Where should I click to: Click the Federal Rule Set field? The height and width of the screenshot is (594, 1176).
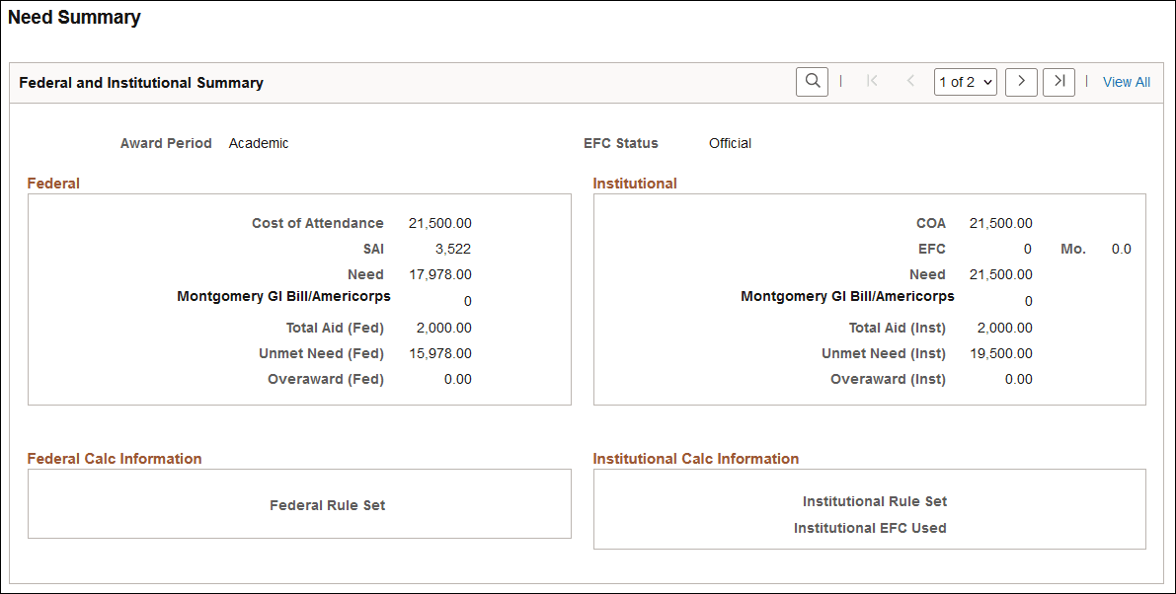[x=327, y=504]
